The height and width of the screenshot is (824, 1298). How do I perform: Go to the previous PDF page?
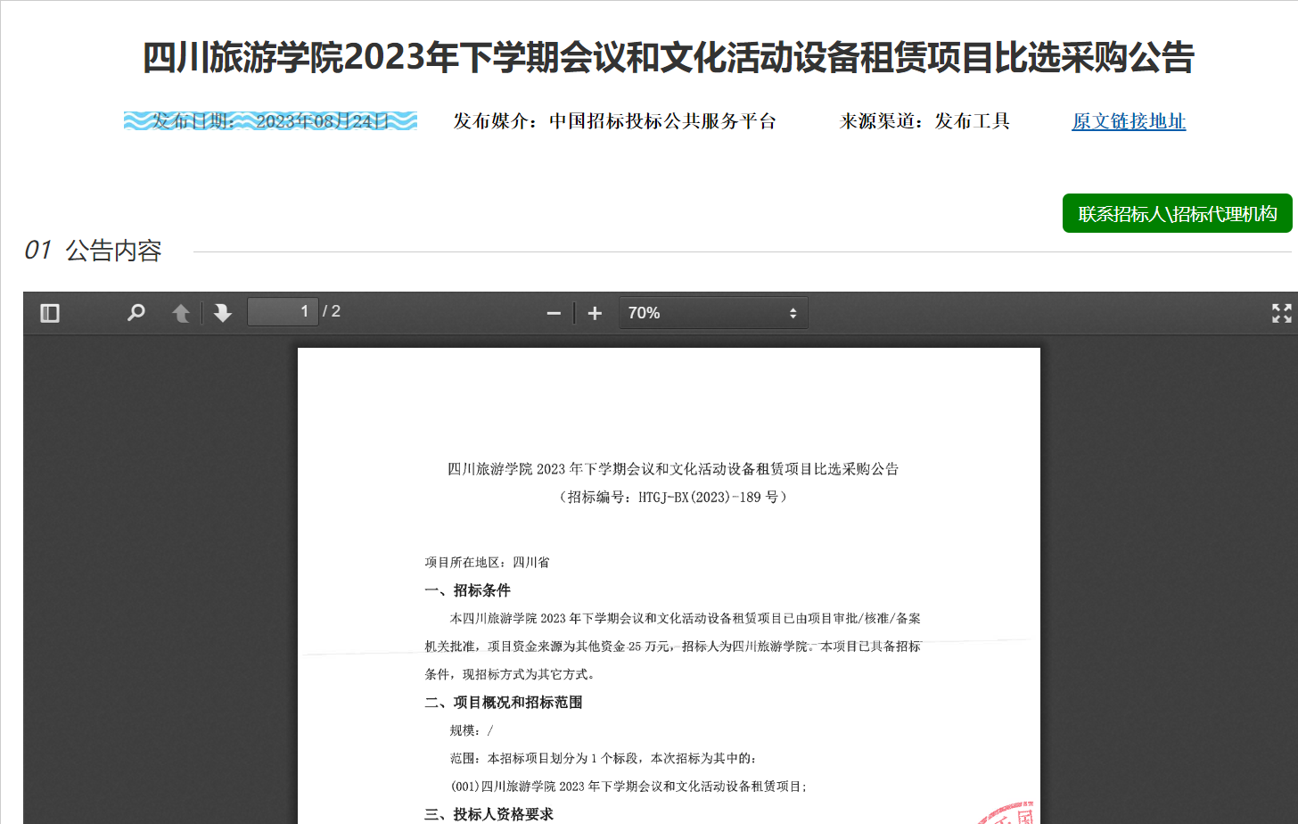click(181, 313)
